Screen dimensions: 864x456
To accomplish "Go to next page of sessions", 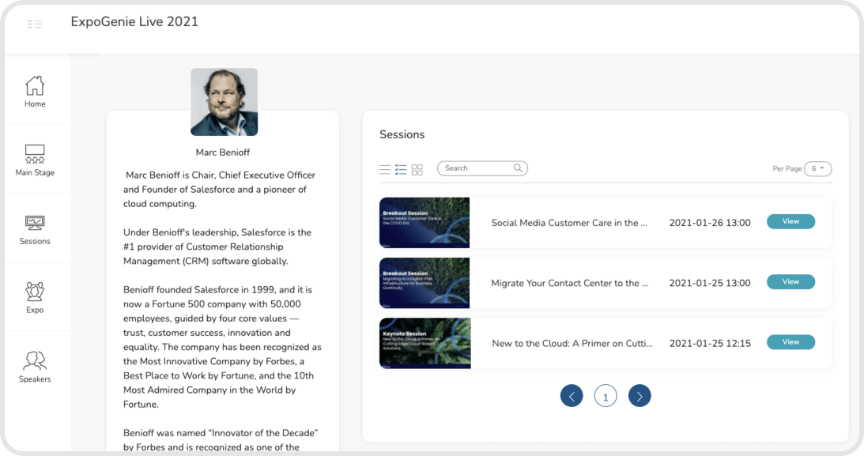I will (x=640, y=396).
